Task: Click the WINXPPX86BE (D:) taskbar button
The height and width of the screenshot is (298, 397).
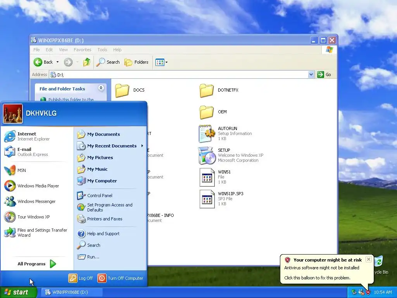Action: pyautogui.click(x=72, y=292)
